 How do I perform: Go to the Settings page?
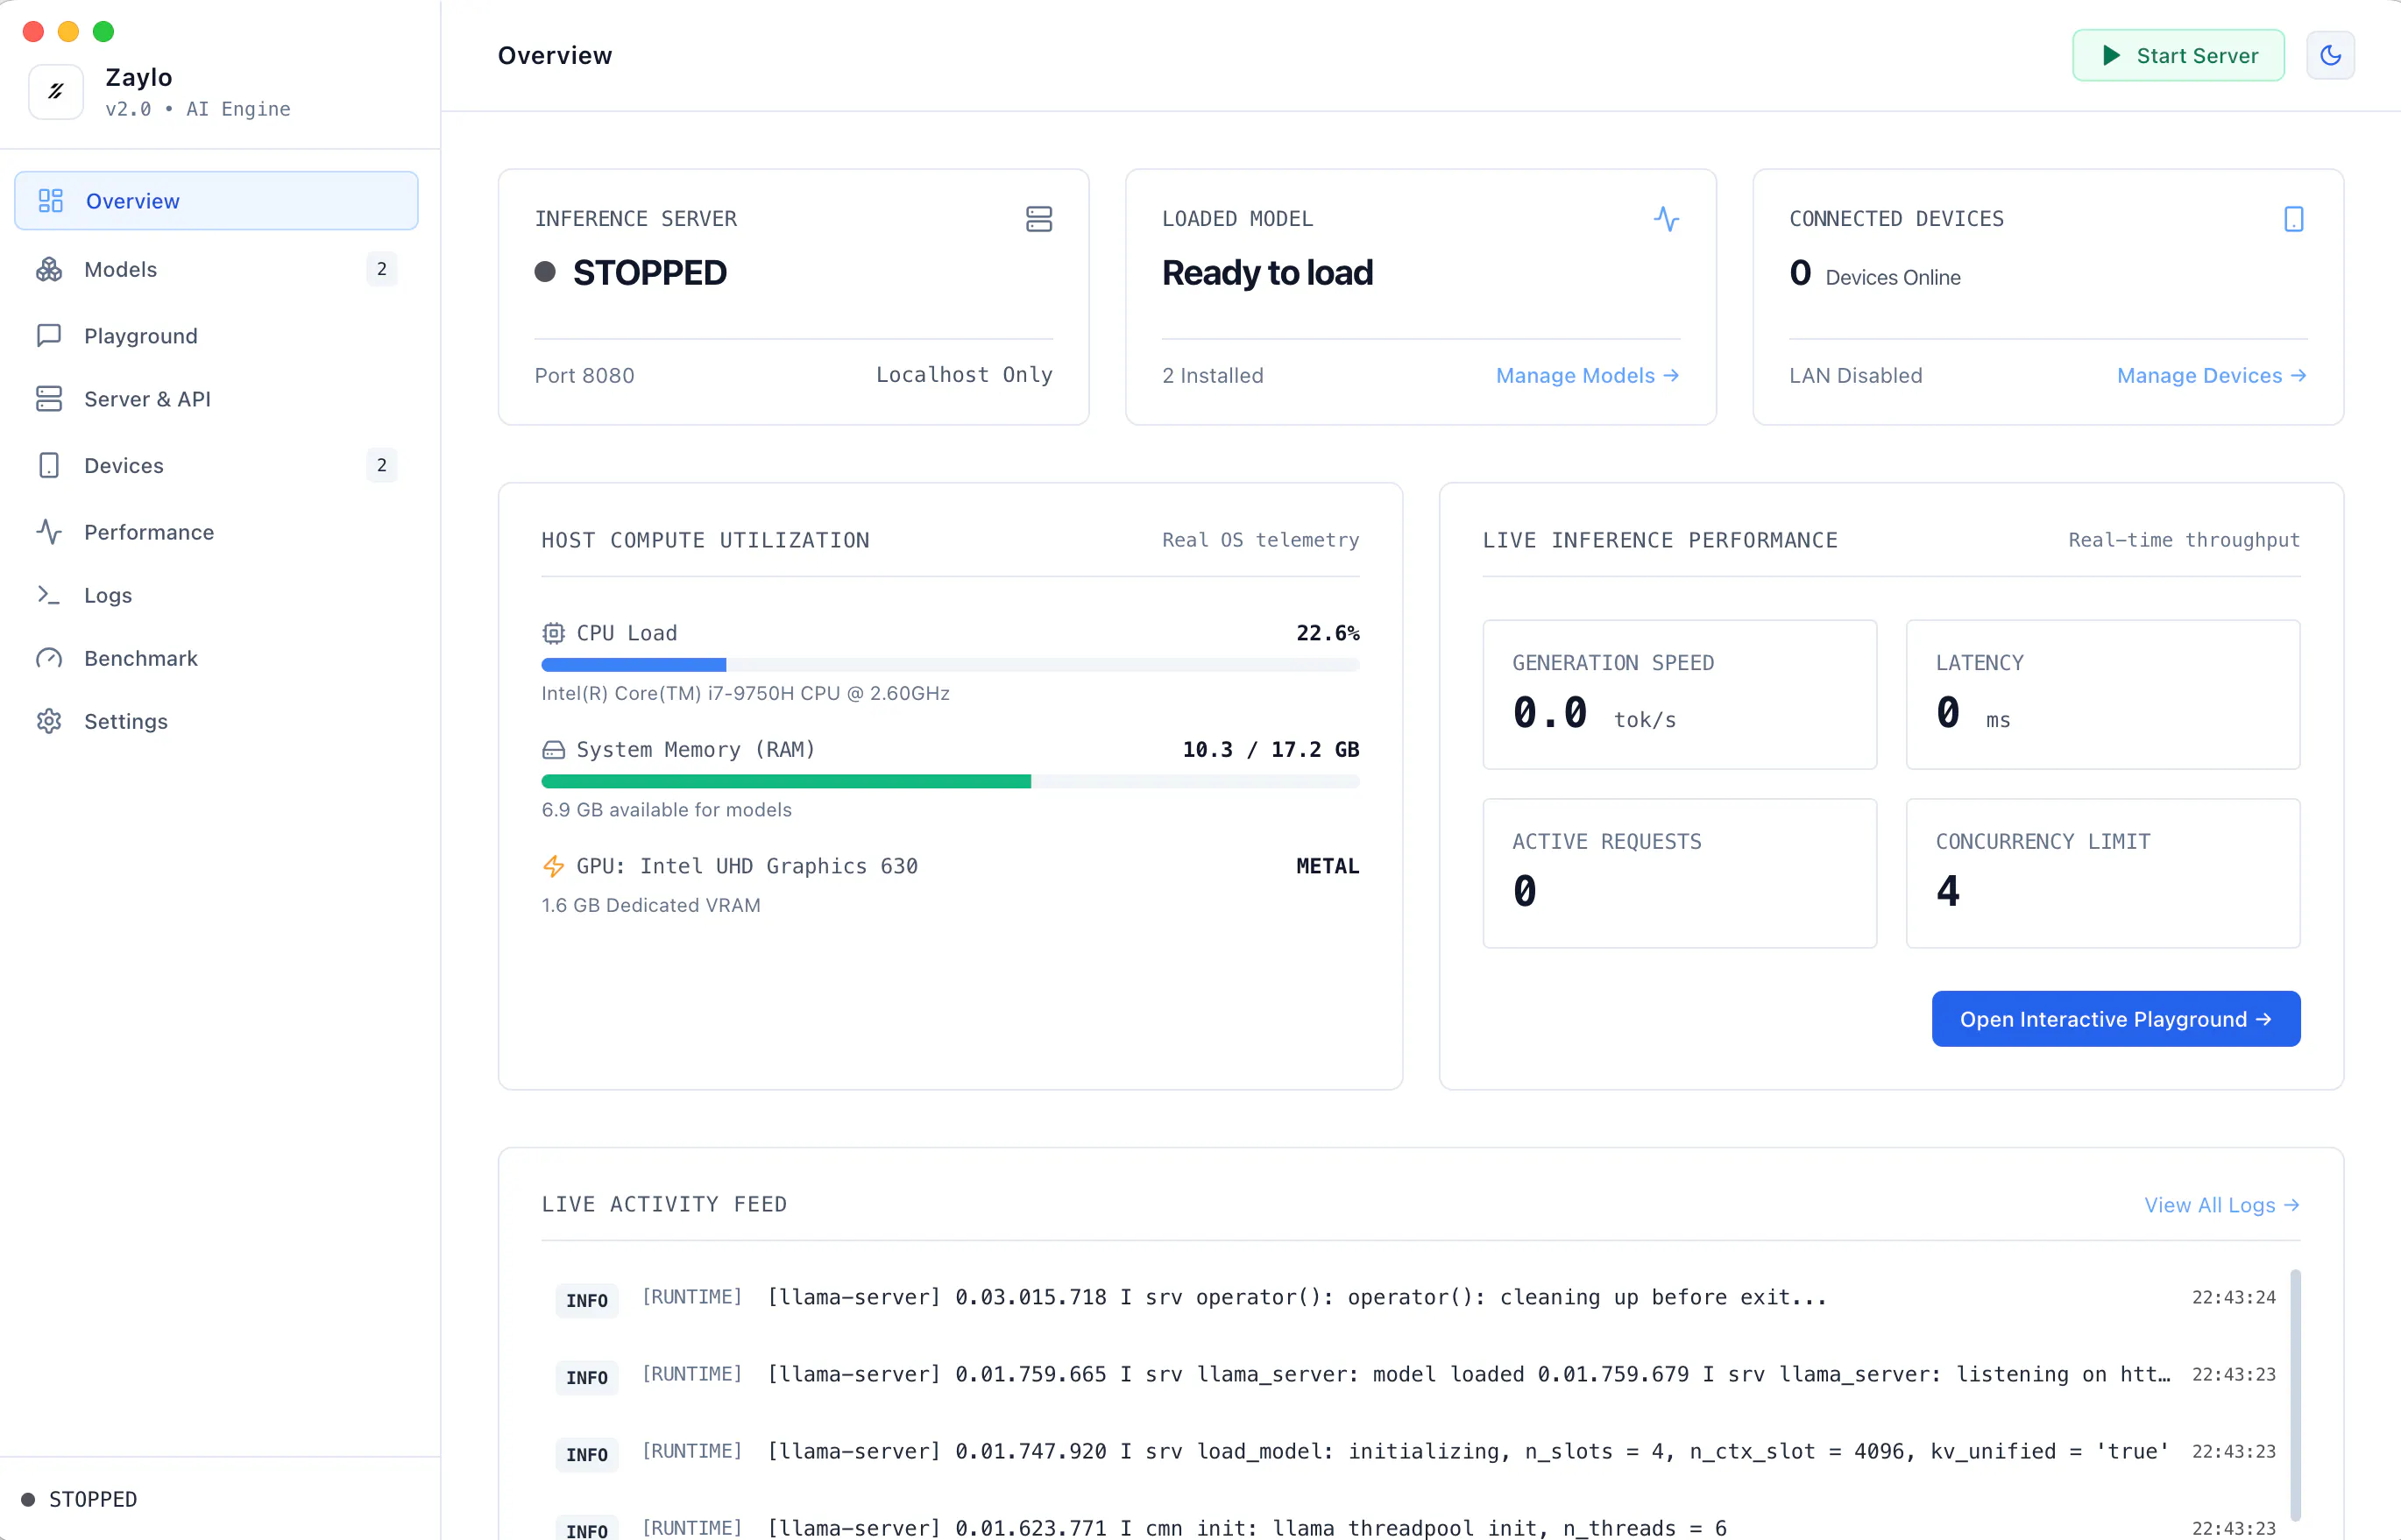click(x=216, y=721)
